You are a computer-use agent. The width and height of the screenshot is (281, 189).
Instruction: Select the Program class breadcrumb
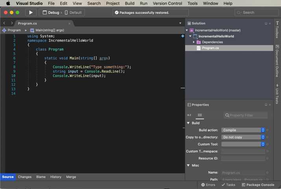tap(12, 30)
